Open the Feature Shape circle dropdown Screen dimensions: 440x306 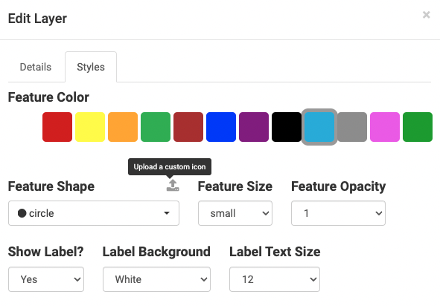pyautogui.click(x=94, y=213)
